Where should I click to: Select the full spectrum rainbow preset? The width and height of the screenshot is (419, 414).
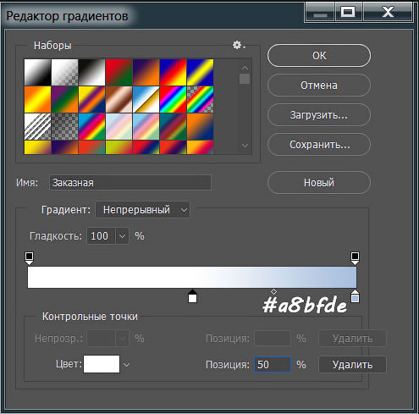click(173, 99)
